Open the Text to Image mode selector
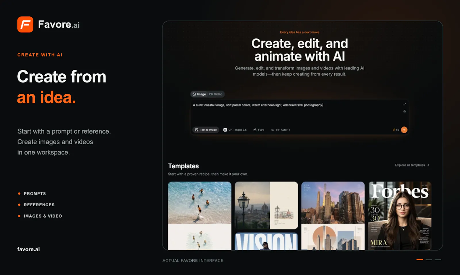Screen dimensions: 460x275 tap(206, 130)
